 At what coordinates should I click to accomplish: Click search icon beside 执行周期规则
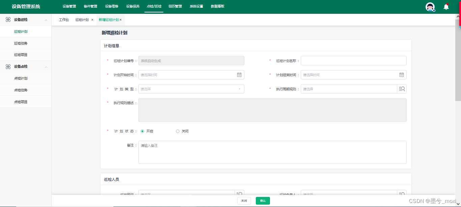tap(402, 89)
